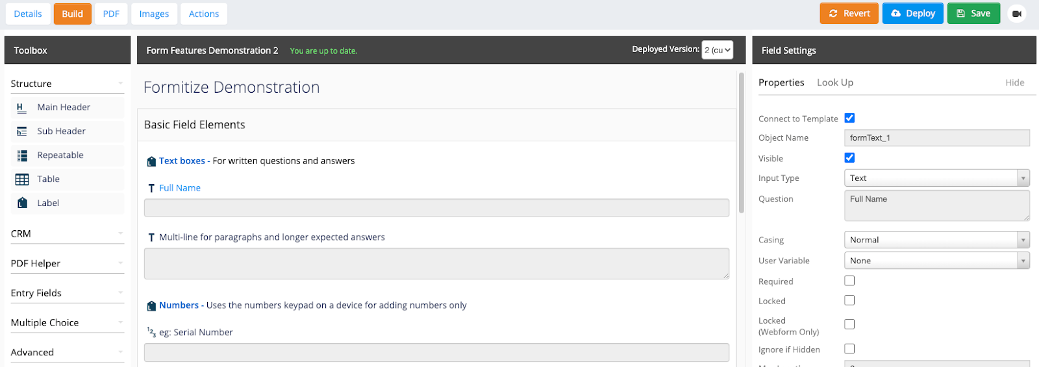Click the Numbers label link

coord(179,305)
